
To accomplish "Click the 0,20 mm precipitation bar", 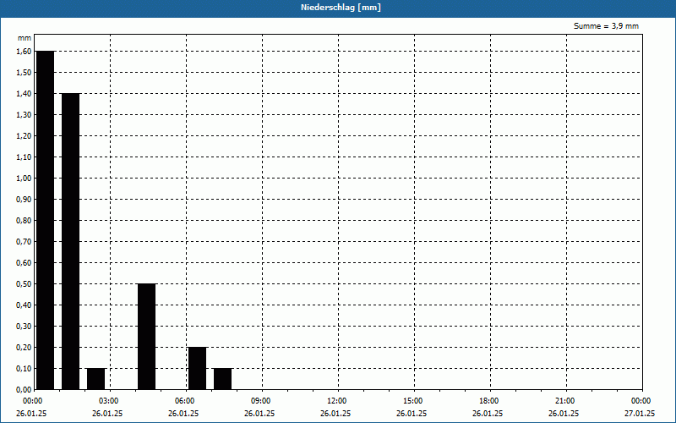I will (198, 368).
